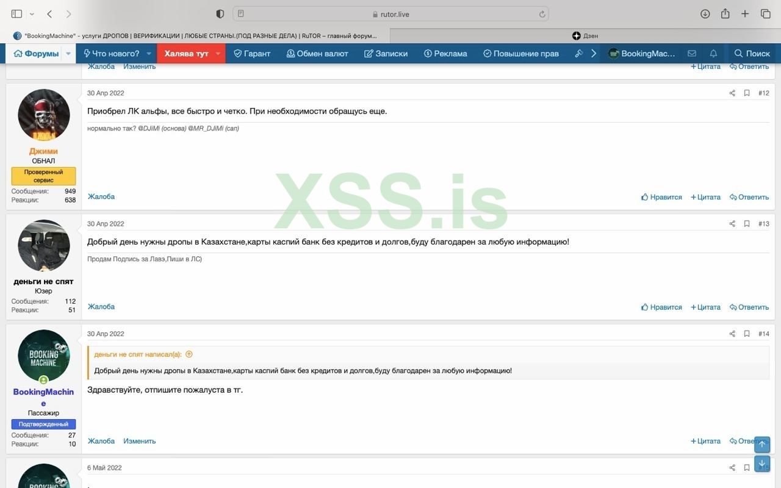Image resolution: width=781 pixels, height=488 pixels.
Task: Edit post #14 with Изменить
Action: 140,440
